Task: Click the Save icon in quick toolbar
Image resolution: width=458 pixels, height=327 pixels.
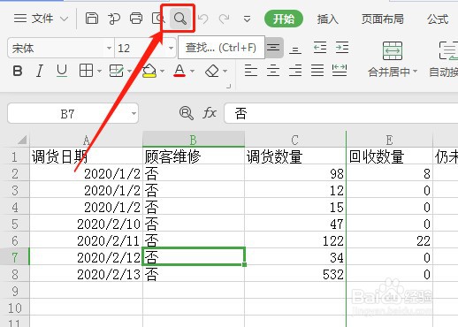Action: tap(92, 19)
